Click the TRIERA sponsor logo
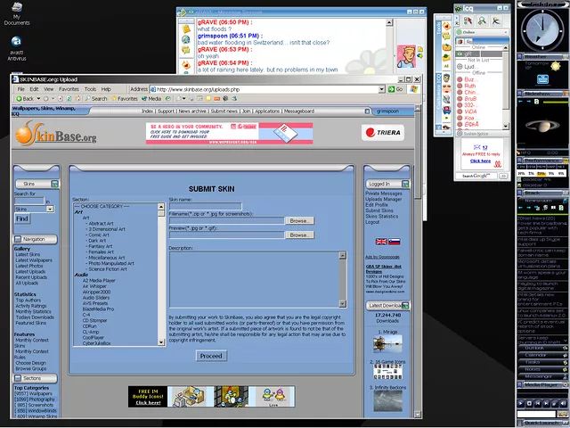This screenshot has width=570, height=428. pyautogui.click(x=383, y=133)
